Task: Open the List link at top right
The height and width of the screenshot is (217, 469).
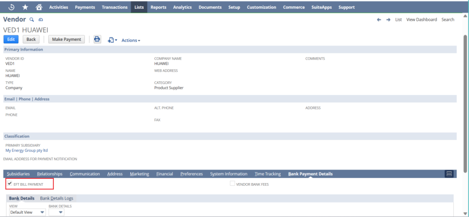Action: (398, 20)
